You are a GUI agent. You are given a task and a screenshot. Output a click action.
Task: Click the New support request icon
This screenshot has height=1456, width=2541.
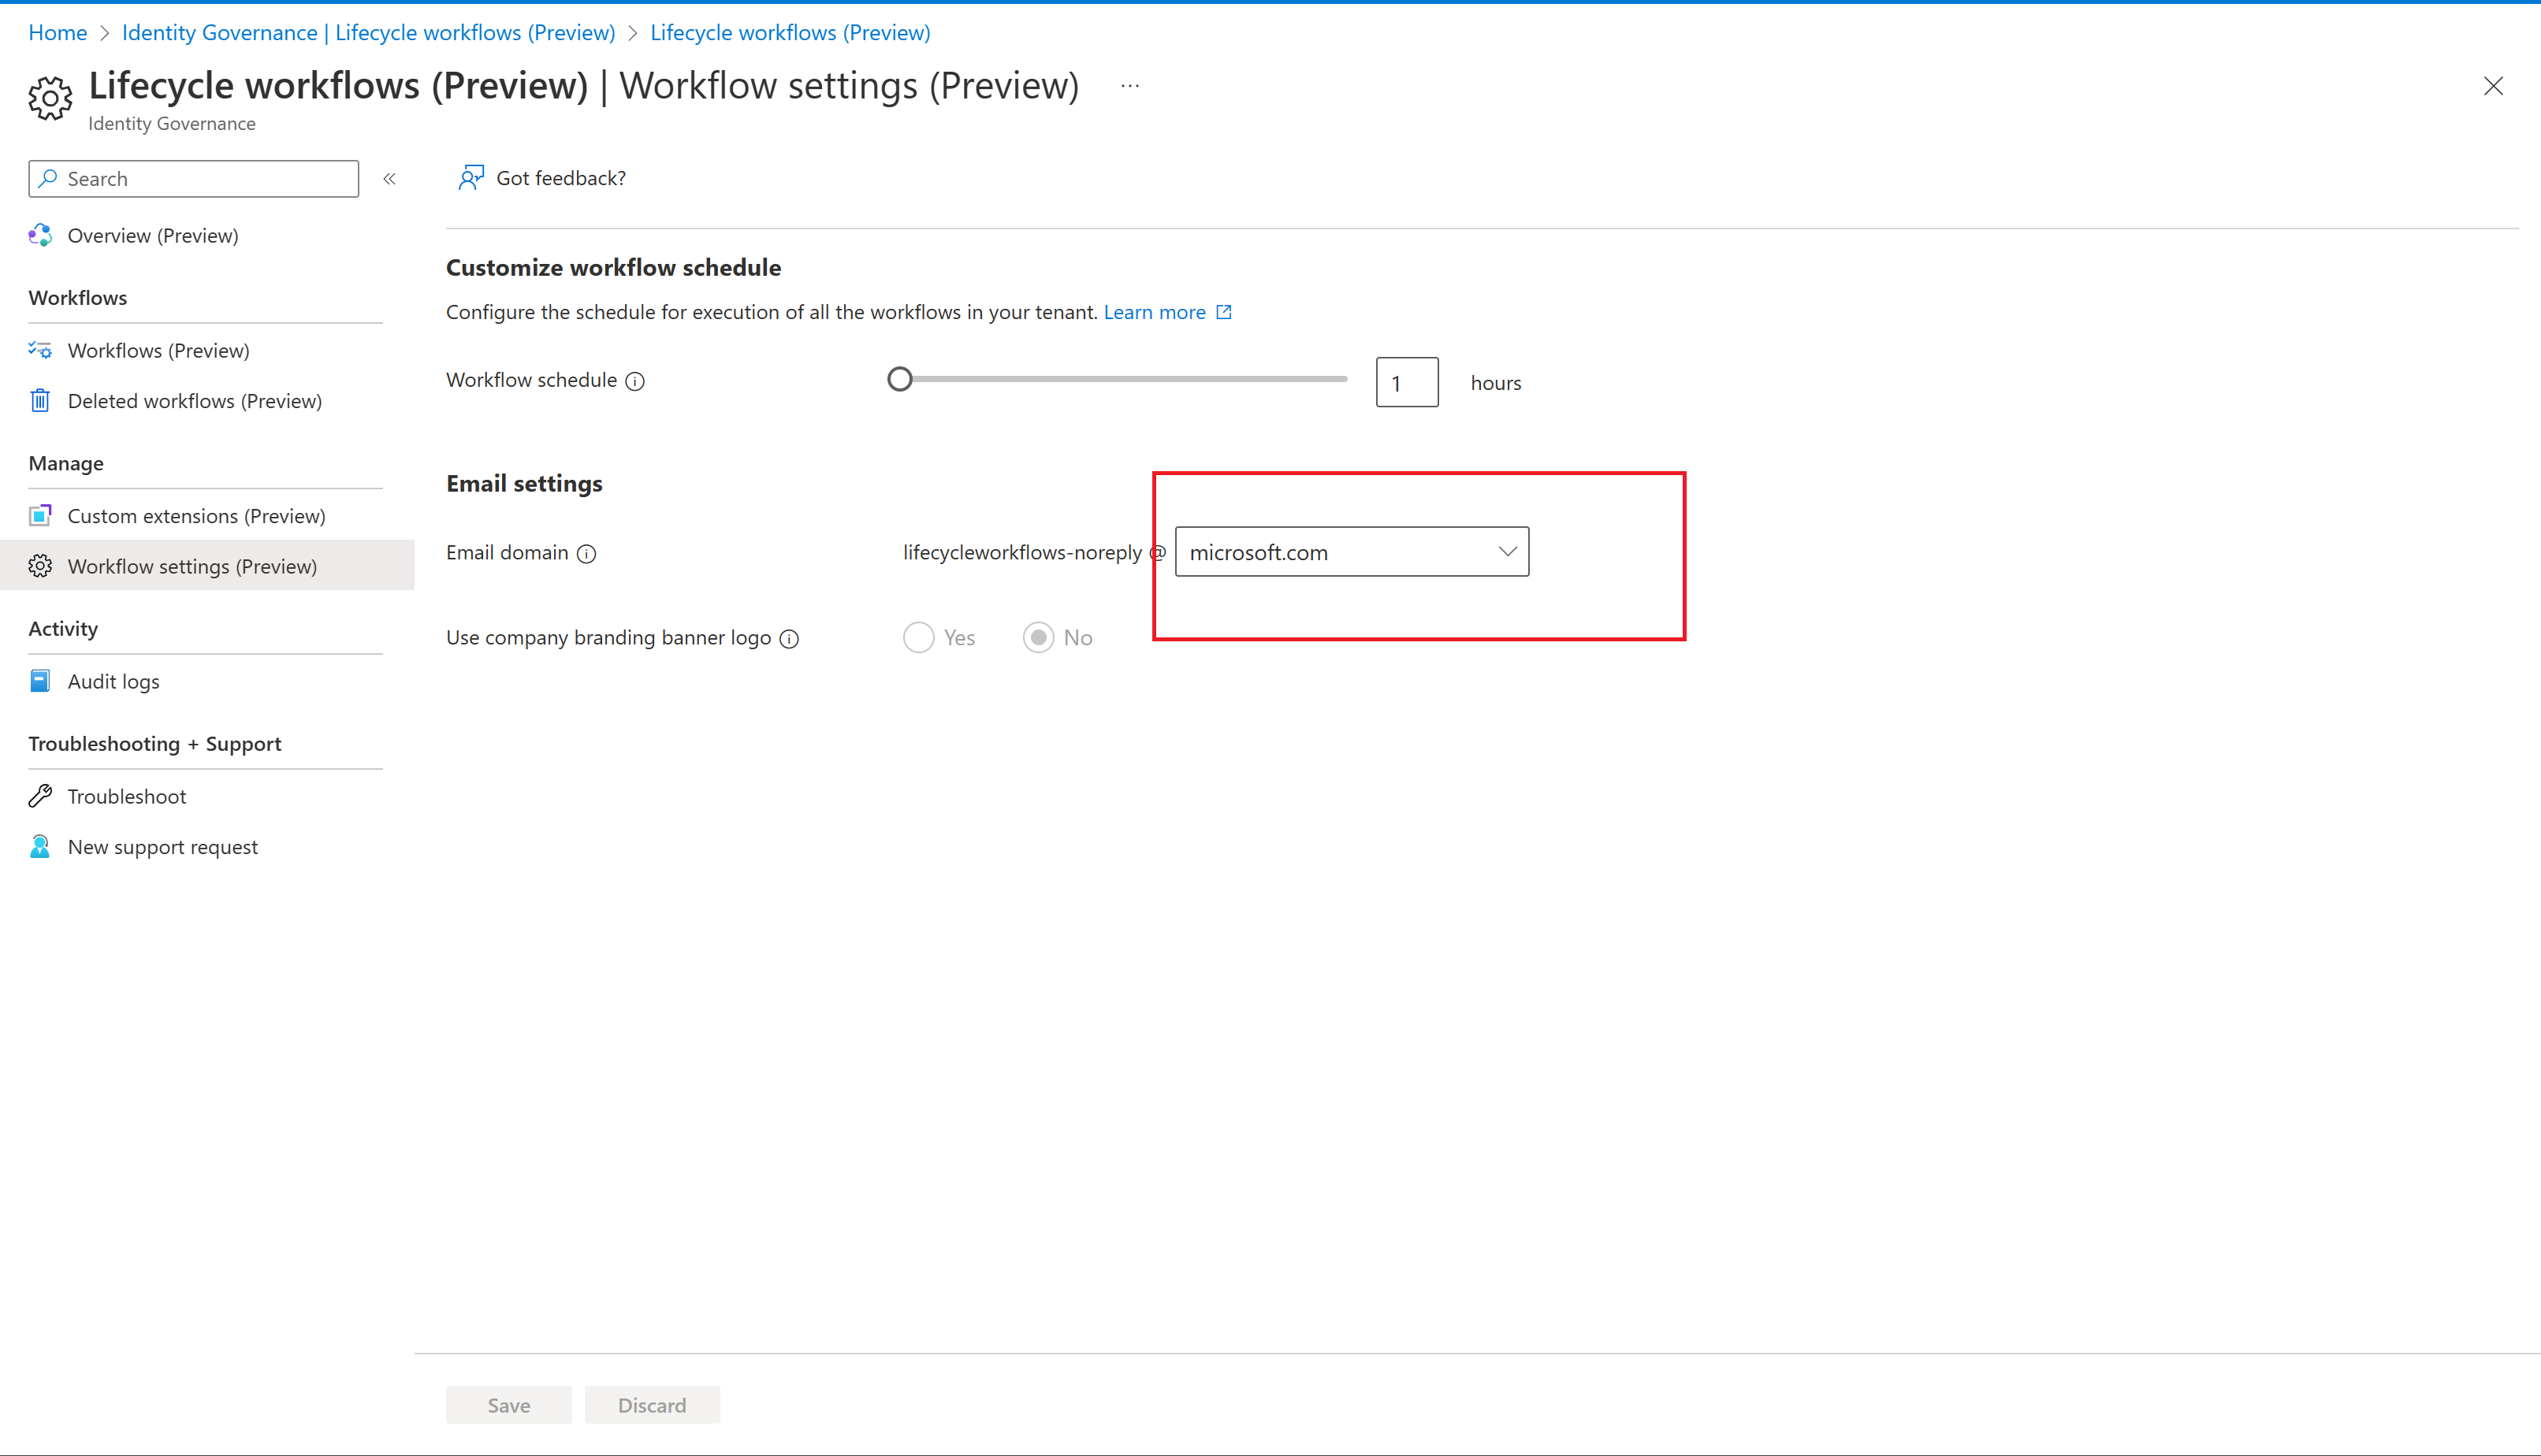tap(40, 845)
